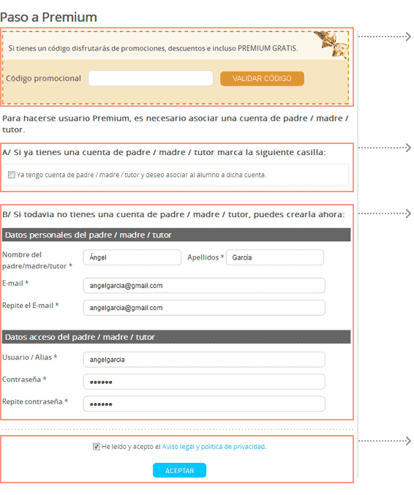Click the 'Código promocional' label

coord(44,78)
